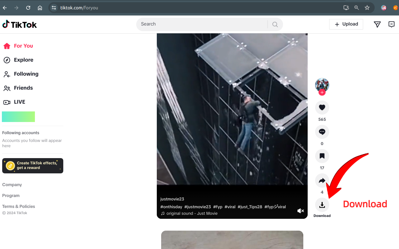
Task: Open the TikTok downloader extension icon
Action: [384, 8]
